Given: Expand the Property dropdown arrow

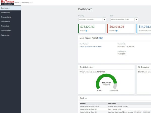Looking at the screenshot, I should click(x=104, y=19).
